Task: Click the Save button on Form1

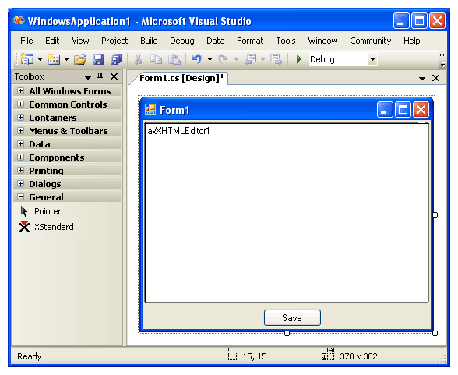Action: point(292,318)
